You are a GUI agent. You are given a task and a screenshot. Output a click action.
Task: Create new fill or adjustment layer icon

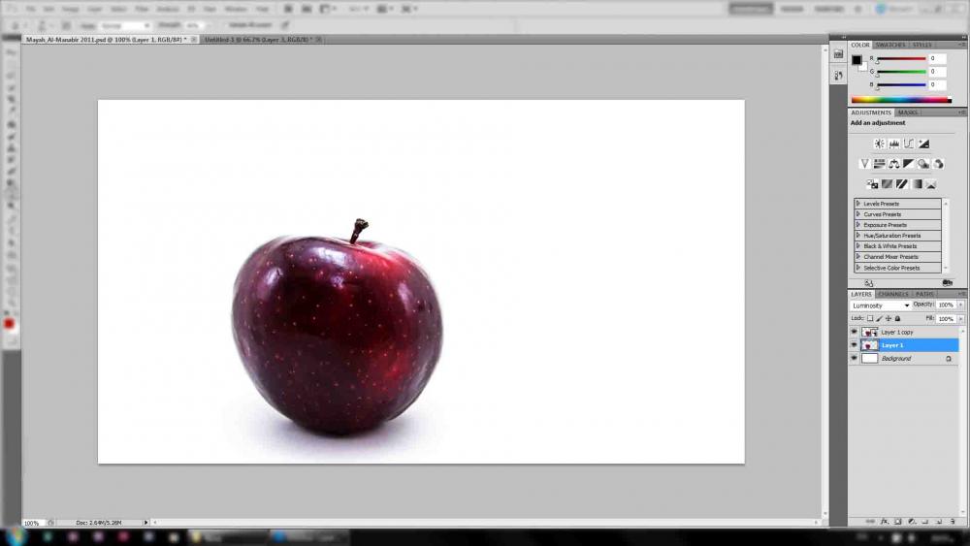coord(912,522)
